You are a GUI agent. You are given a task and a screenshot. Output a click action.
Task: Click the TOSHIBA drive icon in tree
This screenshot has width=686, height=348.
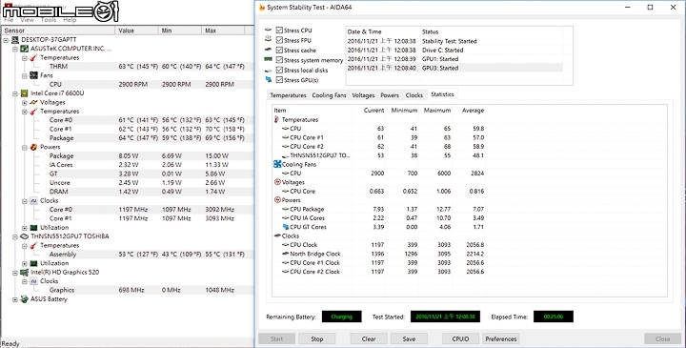tap(25, 236)
